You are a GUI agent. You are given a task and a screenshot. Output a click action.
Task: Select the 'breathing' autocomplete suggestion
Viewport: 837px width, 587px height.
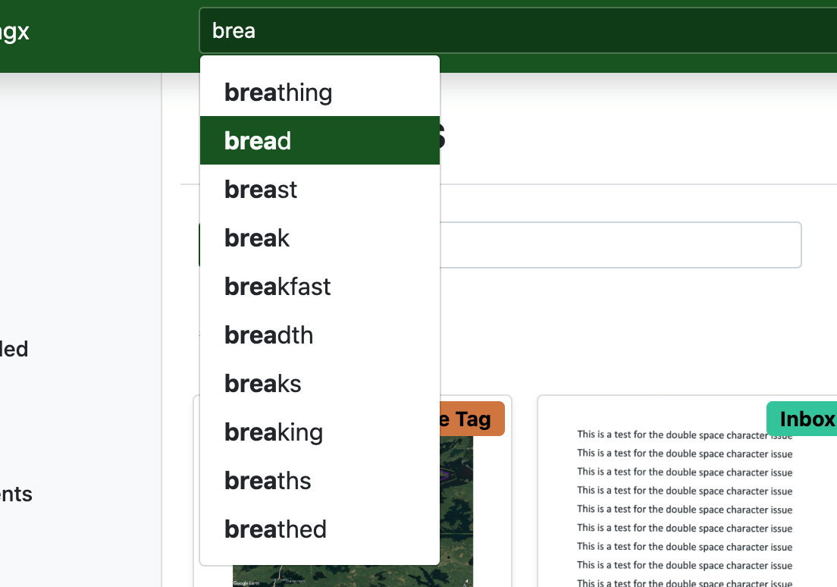tap(318, 93)
